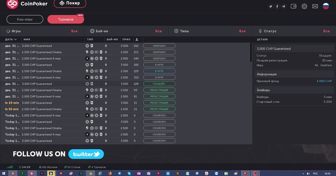Click the 4 Турниров status bar entry
This screenshot has width=336, height=176.
(97, 167)
